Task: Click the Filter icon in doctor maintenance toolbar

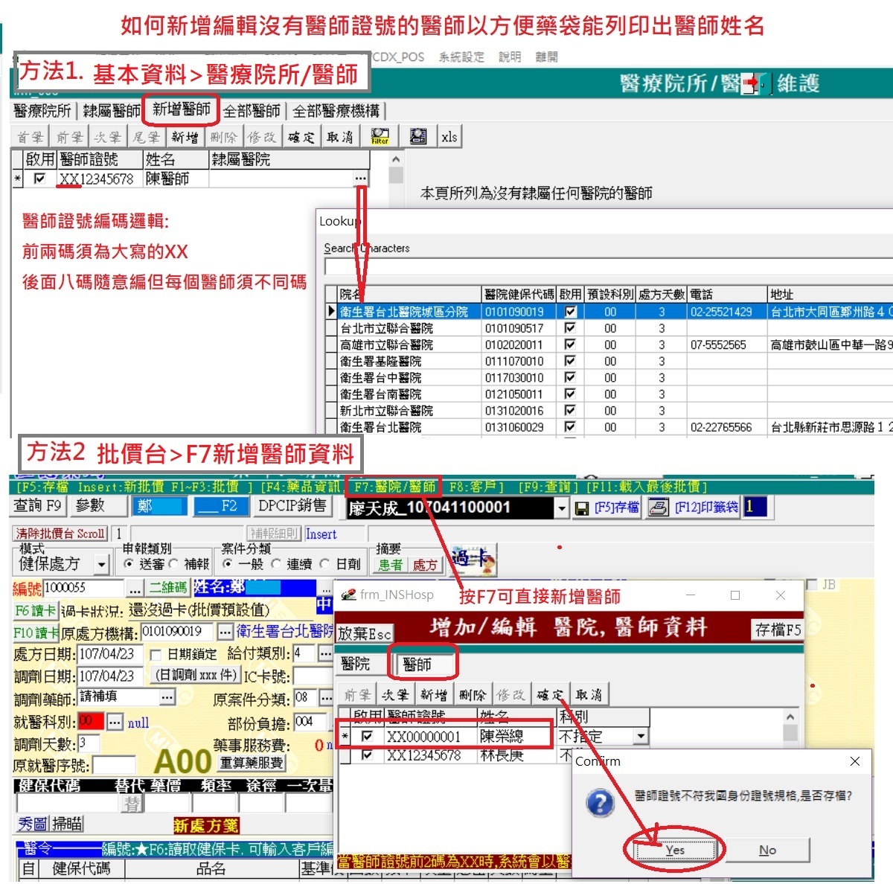Action: click(x=380, y=137)
